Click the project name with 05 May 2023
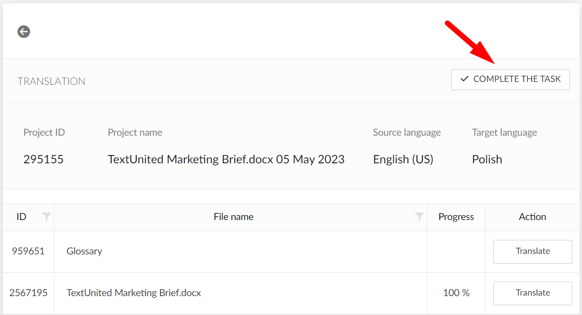Viewport: 582px width, 315px height. point(226,159)
